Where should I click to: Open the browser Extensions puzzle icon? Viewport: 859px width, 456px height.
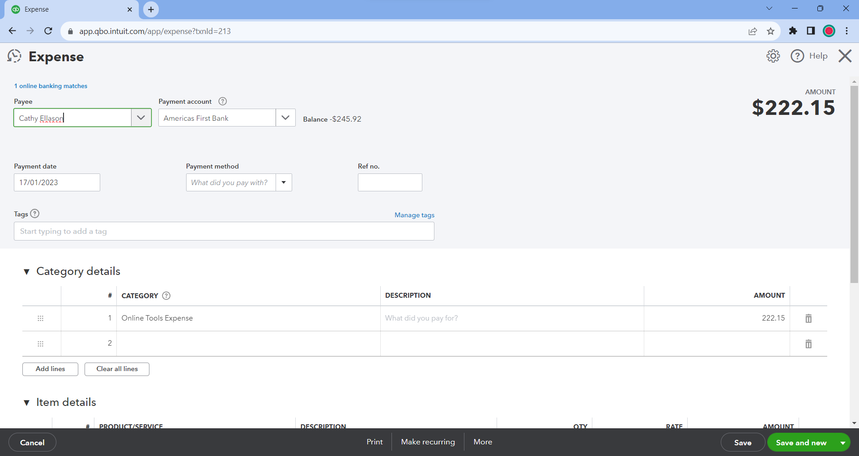click(793, 31)
